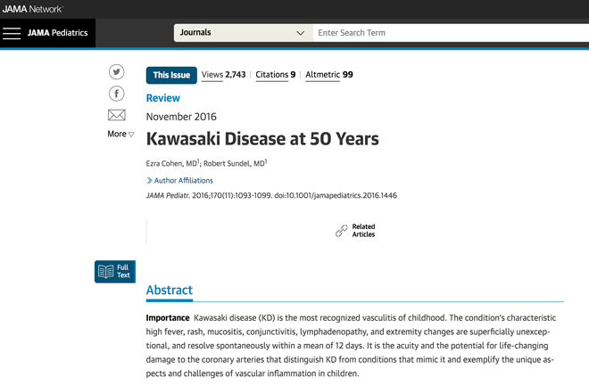
Task: Go to JAMA Pediatrics home
Action: [57, 33]
